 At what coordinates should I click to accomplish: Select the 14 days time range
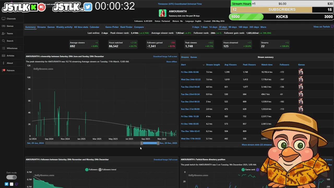[x=213, y=27]
